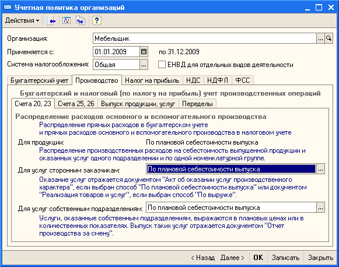Select the Производство tab
The height and width of the screenshot is (267, 339).
[97, 80]
